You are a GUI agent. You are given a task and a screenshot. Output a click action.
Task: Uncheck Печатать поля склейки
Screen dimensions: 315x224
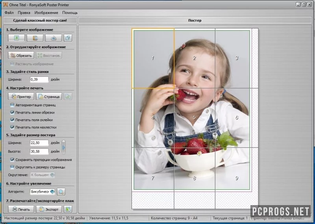coord(12,120)
